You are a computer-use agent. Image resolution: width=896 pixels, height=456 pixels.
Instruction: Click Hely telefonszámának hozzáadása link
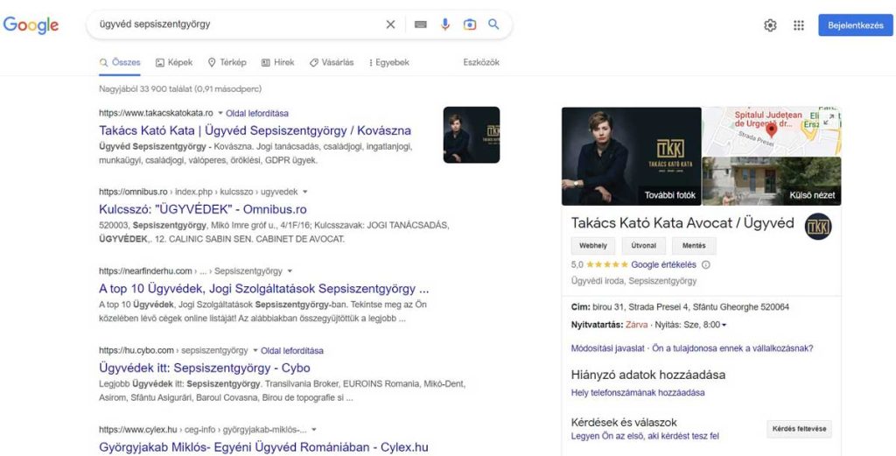tap(638, 393)
